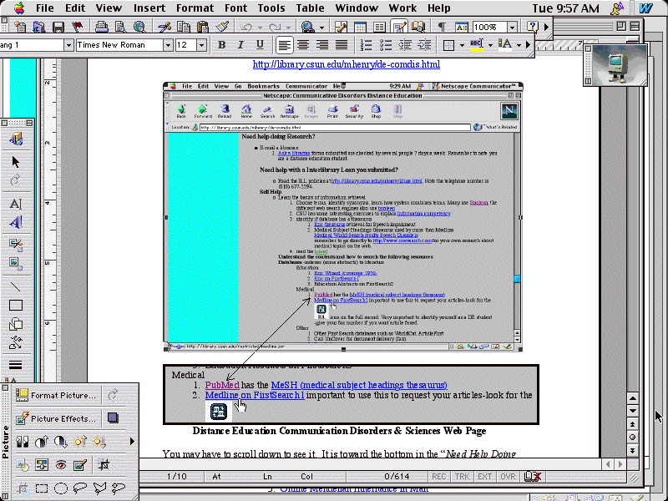
Task: Follow the library.csun.edu de-comdis.html link
Action: tap(347, 64)
